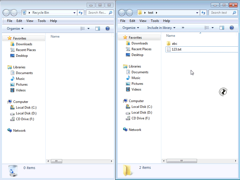Click horizontal scrollbar thumb in Recycle Bin window
Image resolution: width=240 pixels, height=180 pixels.
[x=56, y=161]
